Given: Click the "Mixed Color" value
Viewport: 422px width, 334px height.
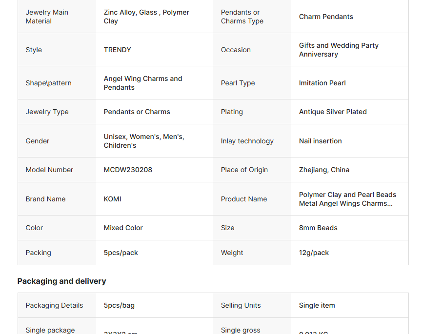Looking at the screenshot, I should [123, 228].
